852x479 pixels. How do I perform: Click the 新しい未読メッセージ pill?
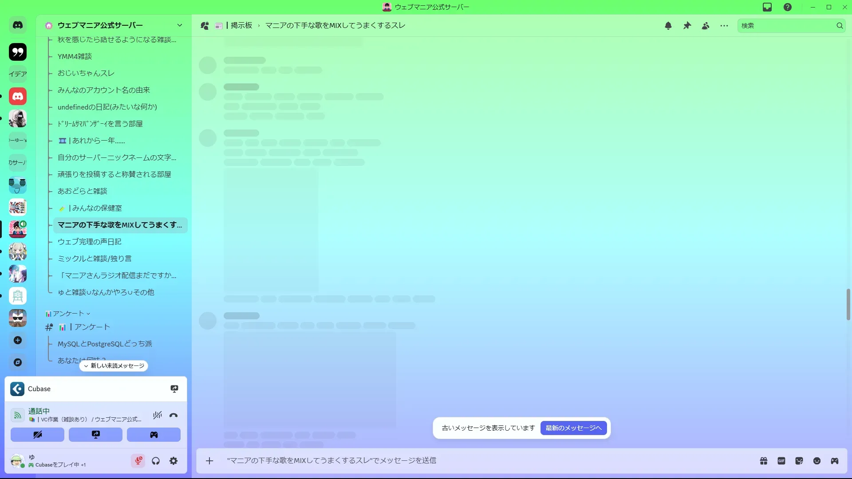coord(114,366)
